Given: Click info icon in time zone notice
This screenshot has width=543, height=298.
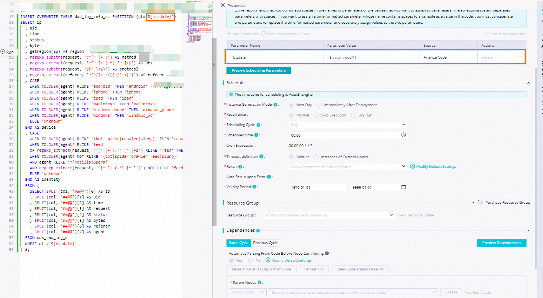Looking at the screenshot, I should [x=231, y=94].
